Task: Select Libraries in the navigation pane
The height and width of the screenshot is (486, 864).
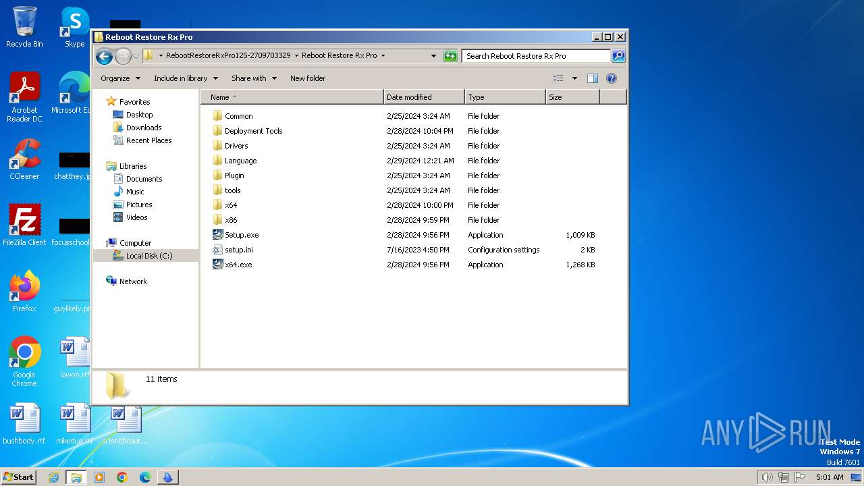Action: [133, 166]
